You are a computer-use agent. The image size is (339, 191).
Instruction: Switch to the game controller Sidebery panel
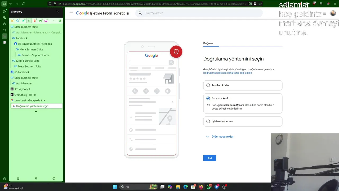[x=40, y=21]
